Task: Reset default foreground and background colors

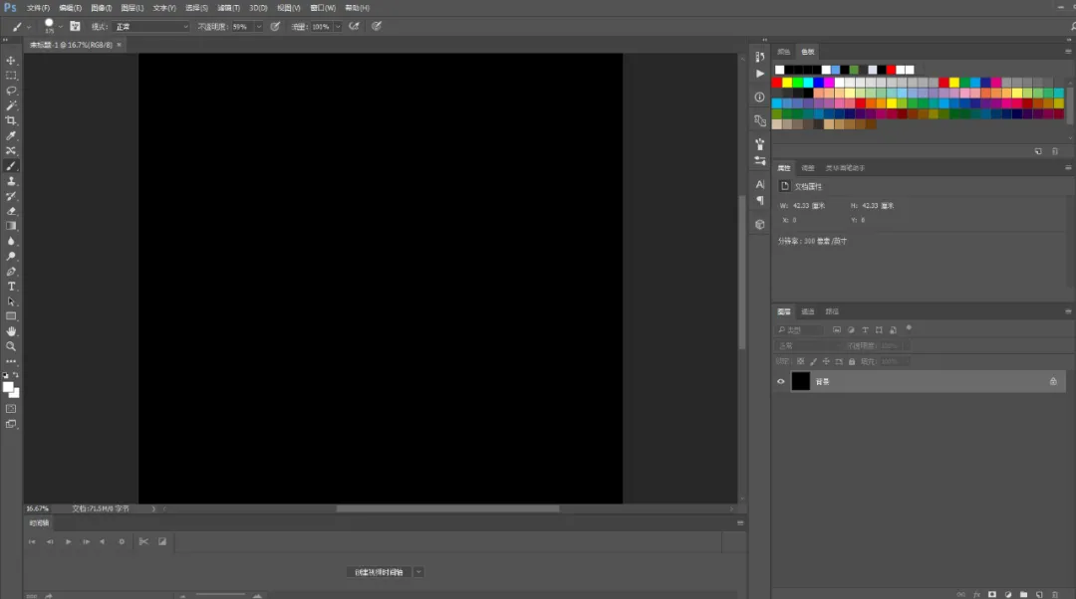Action: click(6, 375)
